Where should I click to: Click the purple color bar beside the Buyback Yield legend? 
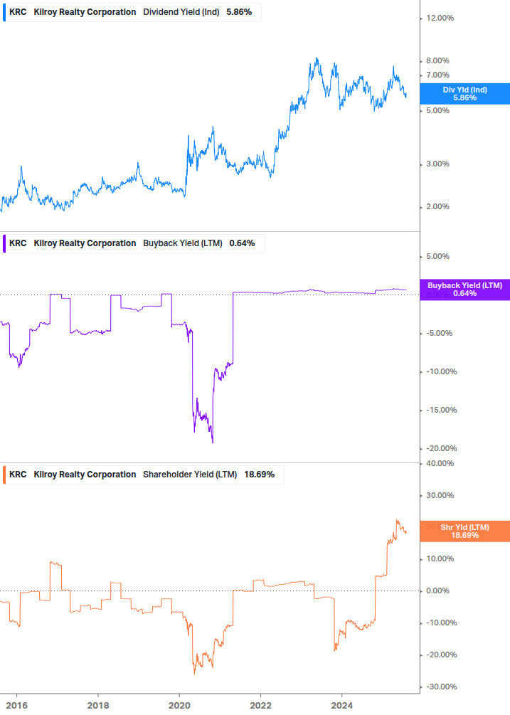(4, 243)
